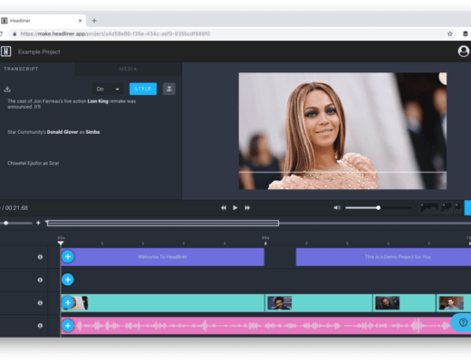This screenshot has height=362, width=471.
Task: Switch to the TRANSCRIPT tab
Action: click(21, 69)
